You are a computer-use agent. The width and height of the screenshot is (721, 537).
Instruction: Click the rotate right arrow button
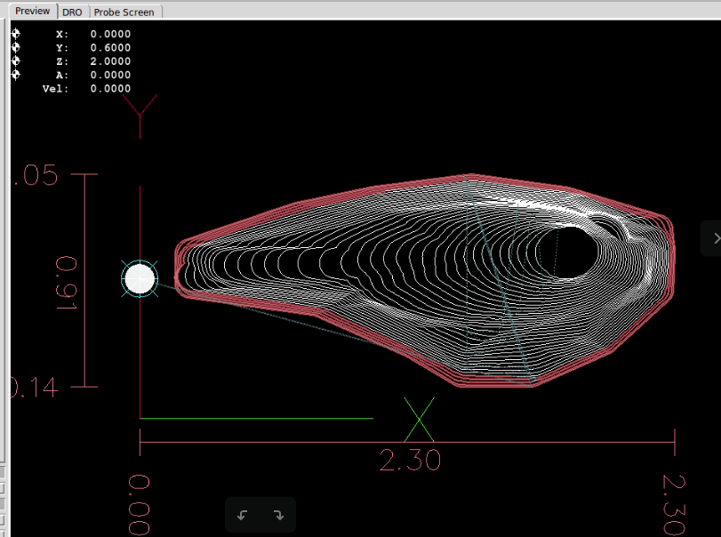277,515
